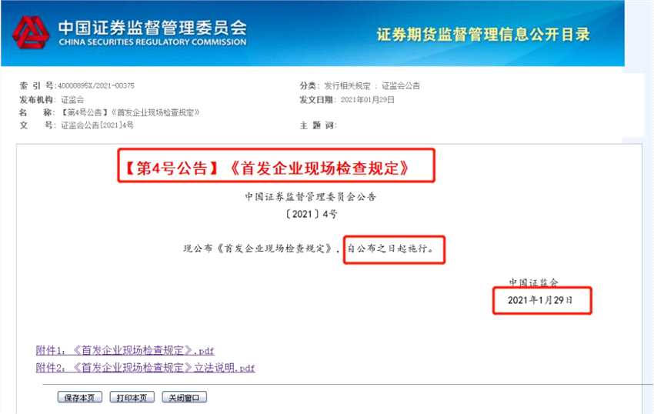Click the 证券期货监督管理信息公开目录 banner text
This screenshot has height=414, width=654.
pyautogui.click(x=483, y=34)
